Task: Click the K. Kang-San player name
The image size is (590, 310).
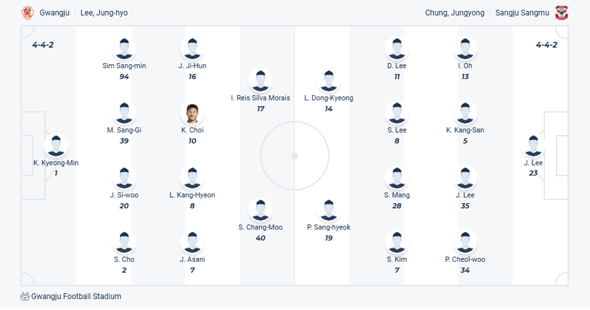Action: (465, 130)
